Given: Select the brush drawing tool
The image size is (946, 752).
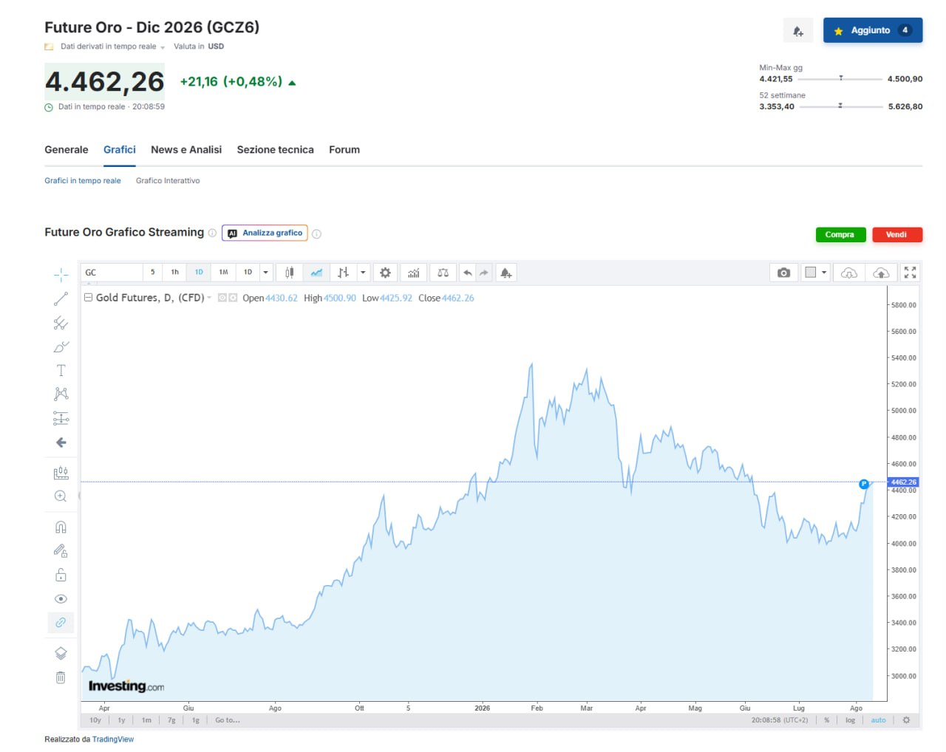Looking at the screenshot, I should [x=61, y=346].
